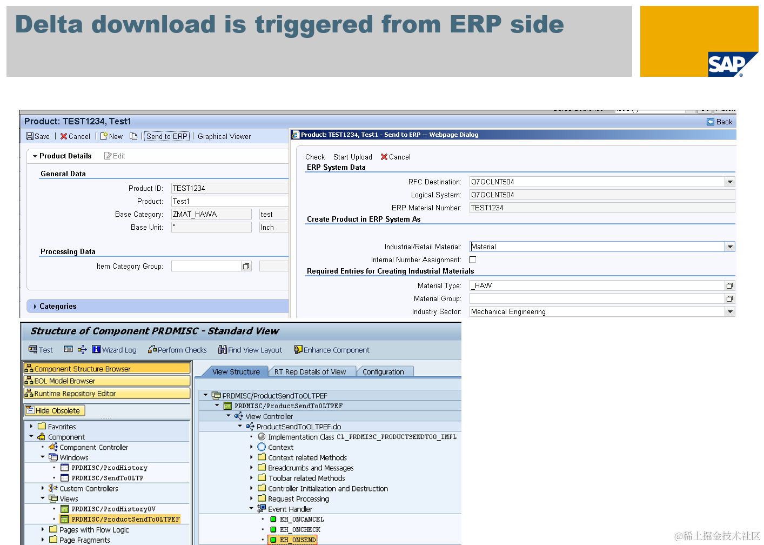This screenshot has height=545, width=764.
Task: Click the red Cancel icon beside Save
Action: tap(64, 136)
